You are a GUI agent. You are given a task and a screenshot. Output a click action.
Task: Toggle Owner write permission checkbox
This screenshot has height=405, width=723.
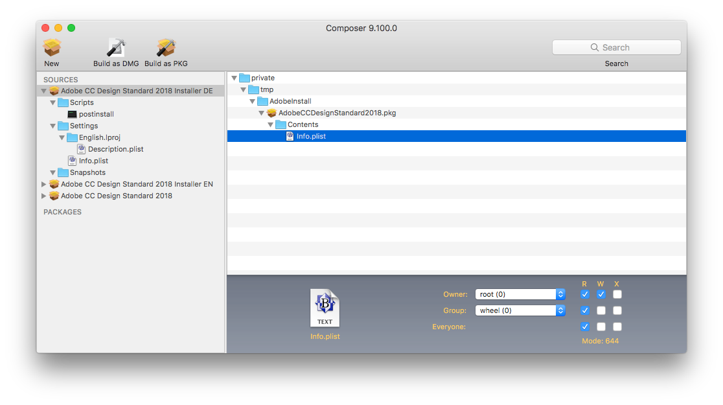[x=601, y=294]
